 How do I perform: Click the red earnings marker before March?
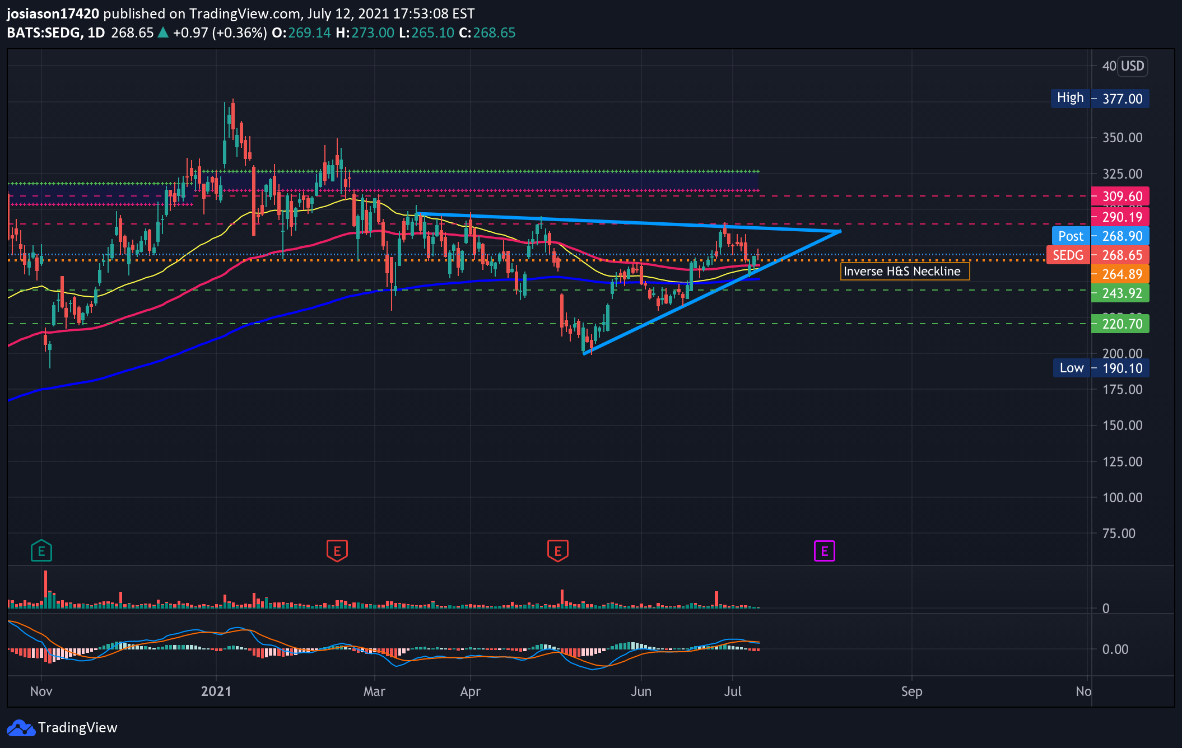click(x=337, y=551)
